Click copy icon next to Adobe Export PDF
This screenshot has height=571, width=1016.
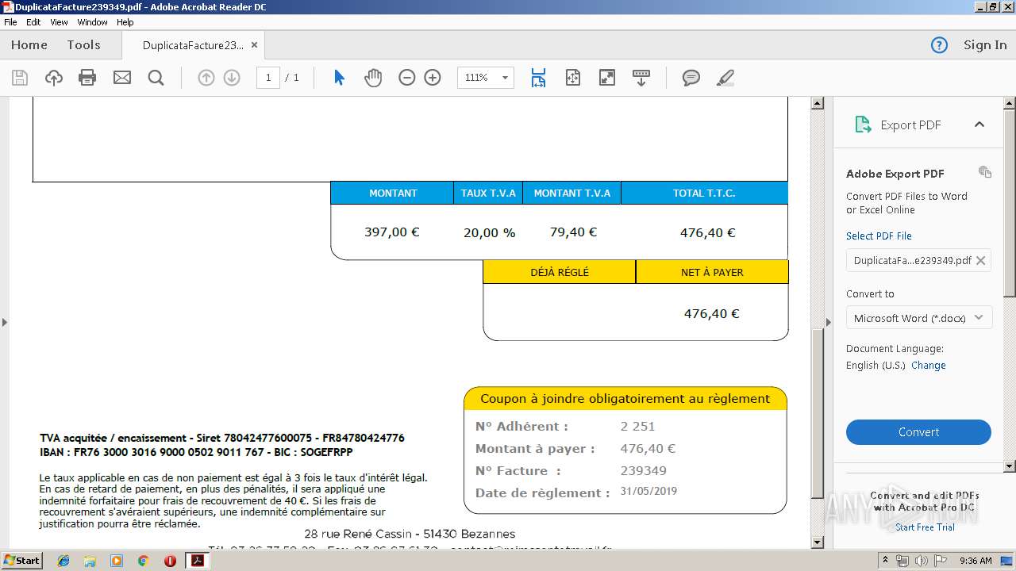[x=985, y=172]
